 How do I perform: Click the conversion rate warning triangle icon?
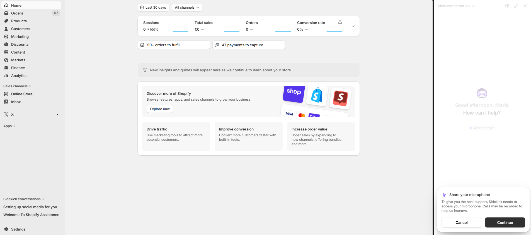[340, 22]
